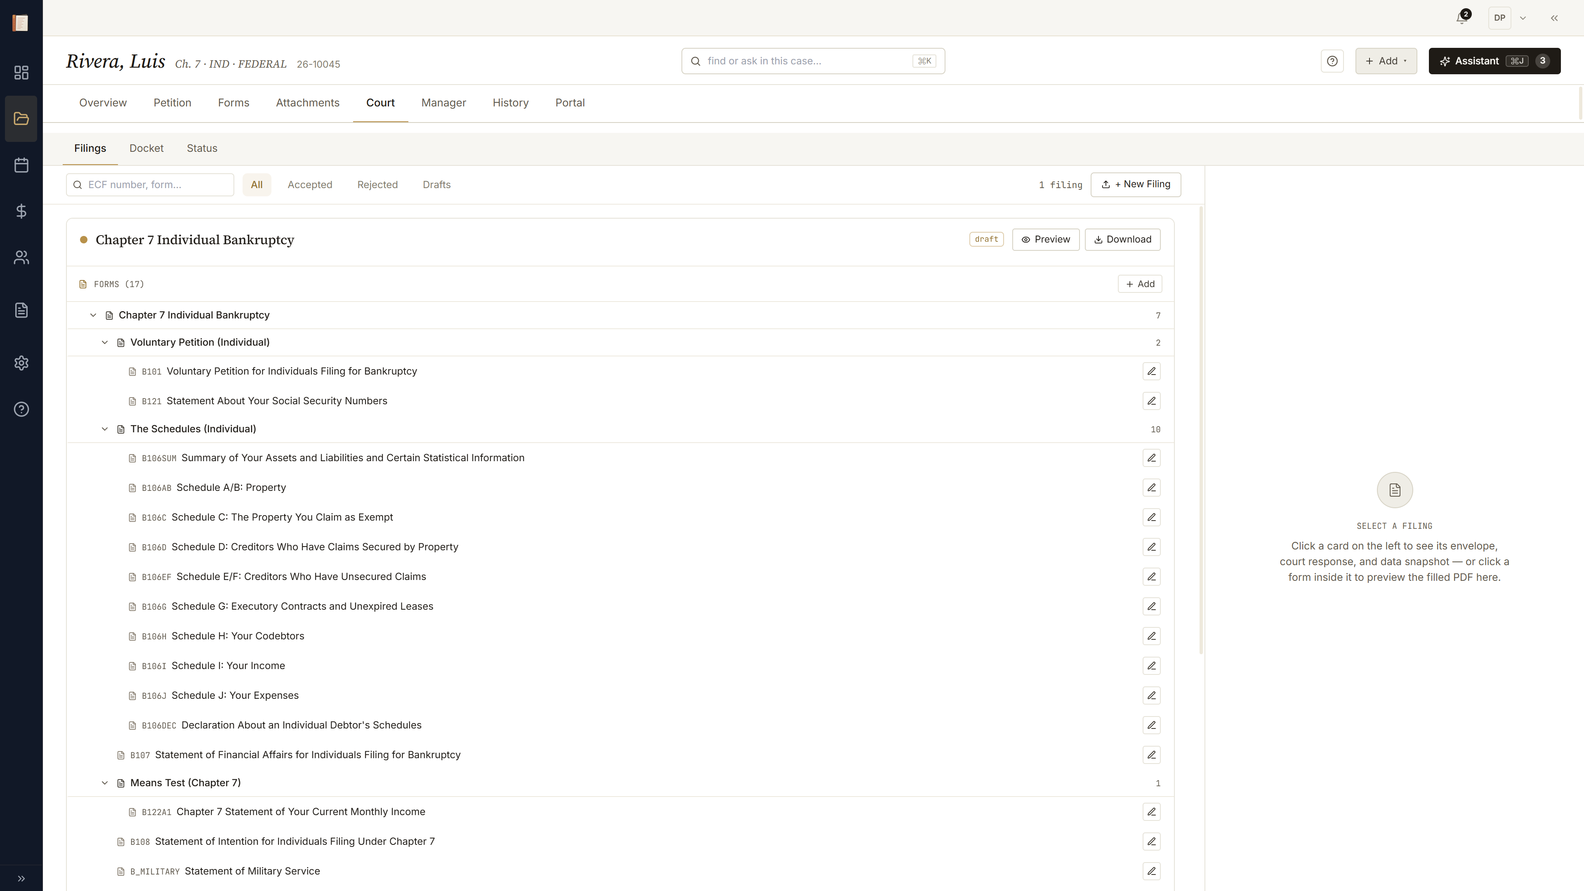Select Chapter 7 Individual Bankruptcy card title
Screen dimensions: 1584x891
click(x=194, y=240)
